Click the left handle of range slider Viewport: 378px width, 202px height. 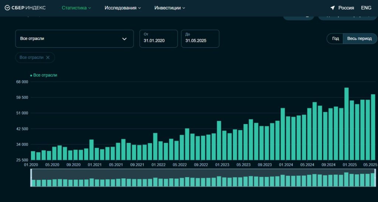tap(31, 178)
